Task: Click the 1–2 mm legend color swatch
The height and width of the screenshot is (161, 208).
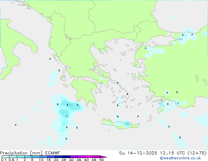Action: (x=21, y=157)
